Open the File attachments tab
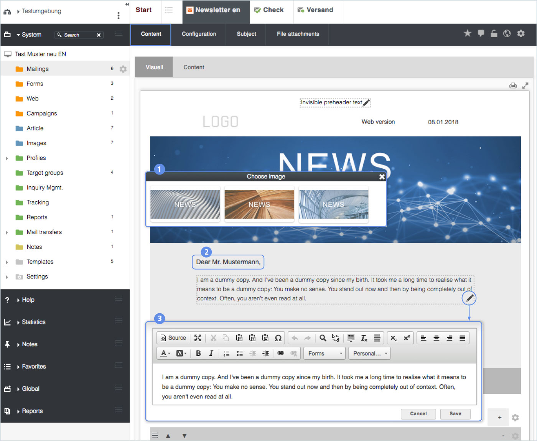Image resolution: width=537 pixels, height=441 pixels. (298, 34)
